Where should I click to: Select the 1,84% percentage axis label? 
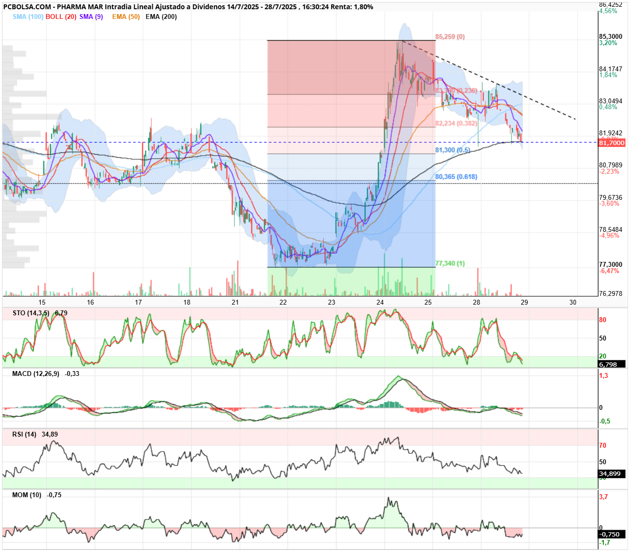608,75
